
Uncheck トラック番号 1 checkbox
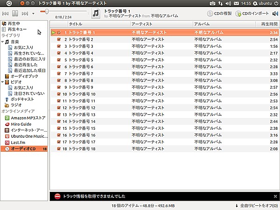(x=59, y=33)
